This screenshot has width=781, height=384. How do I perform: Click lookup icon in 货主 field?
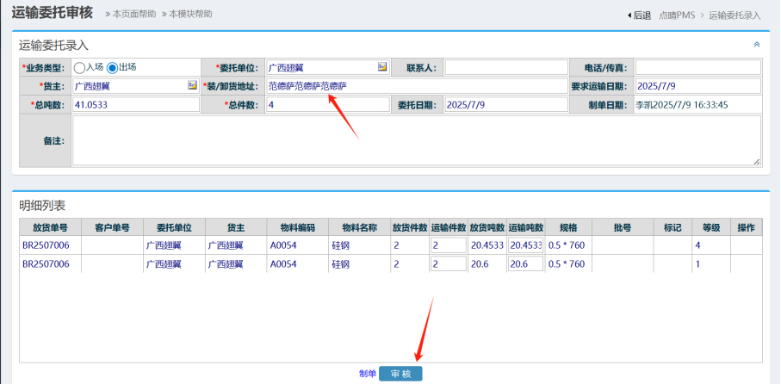[192, 86]
